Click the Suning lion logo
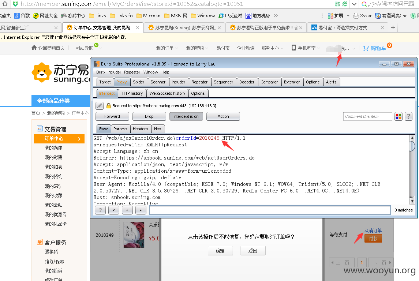 pyautogui.click(x=41, y=72)
